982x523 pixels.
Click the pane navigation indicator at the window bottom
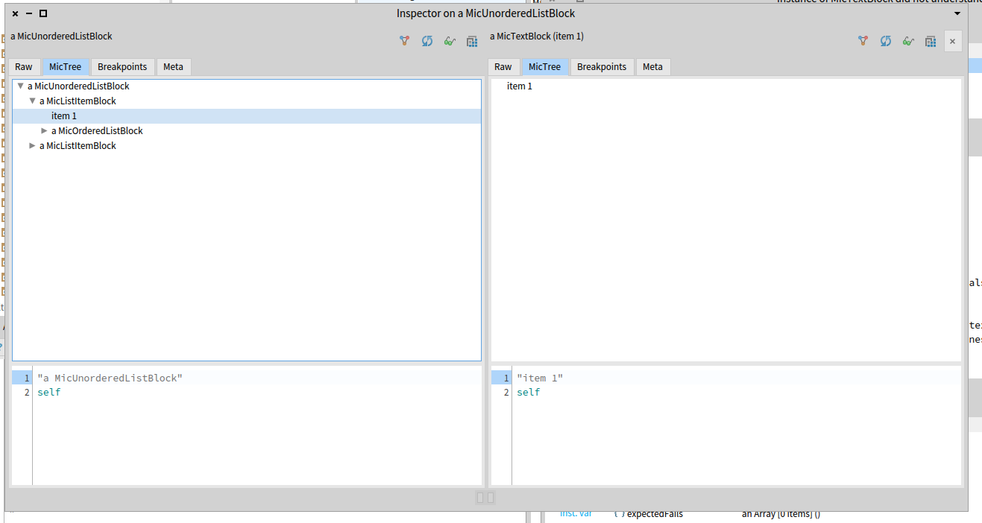click(x=485, y=497)
